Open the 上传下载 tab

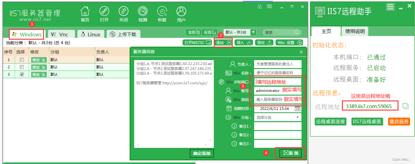(123, 34)
